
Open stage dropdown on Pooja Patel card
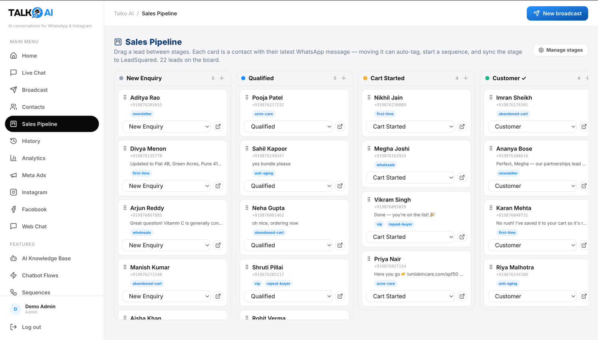coord(289,127)
